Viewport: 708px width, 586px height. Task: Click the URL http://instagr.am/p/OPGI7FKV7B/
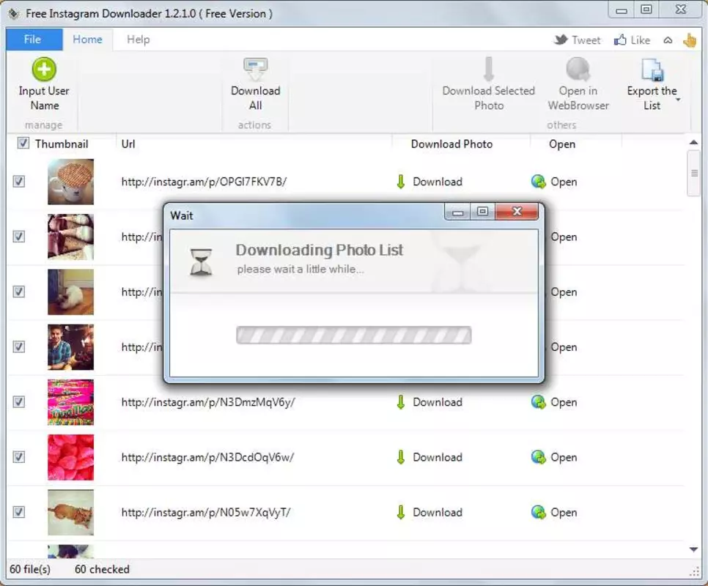click(x=204, y=182)
